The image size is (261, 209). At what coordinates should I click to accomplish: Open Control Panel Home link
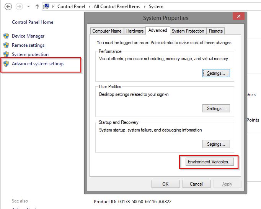33,22
